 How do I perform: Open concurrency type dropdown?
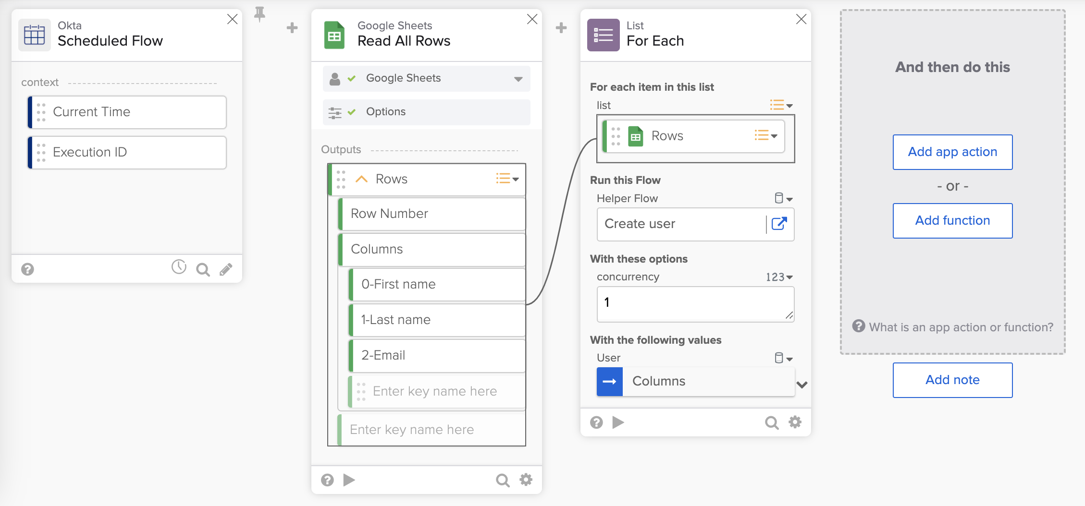tap(779, 277)
